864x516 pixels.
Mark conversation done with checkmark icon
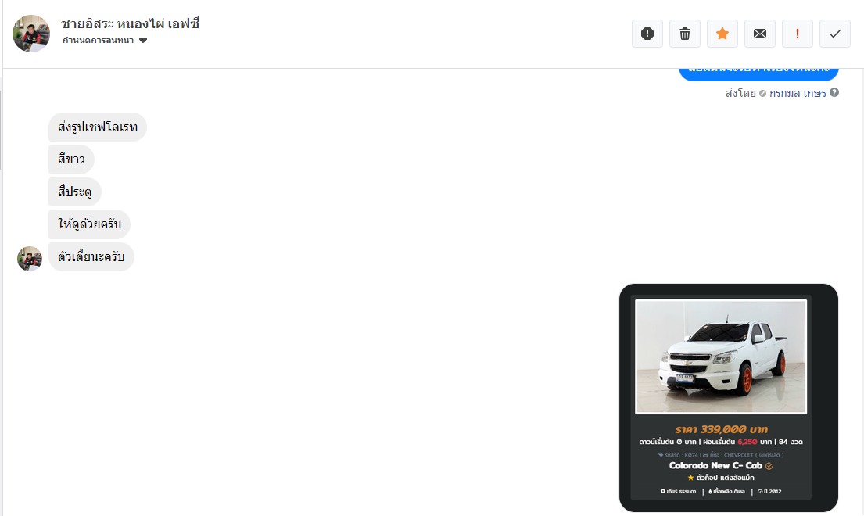[834, 34]
